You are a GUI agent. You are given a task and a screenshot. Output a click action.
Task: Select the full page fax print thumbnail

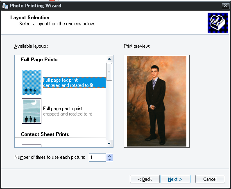pos(32,82)
